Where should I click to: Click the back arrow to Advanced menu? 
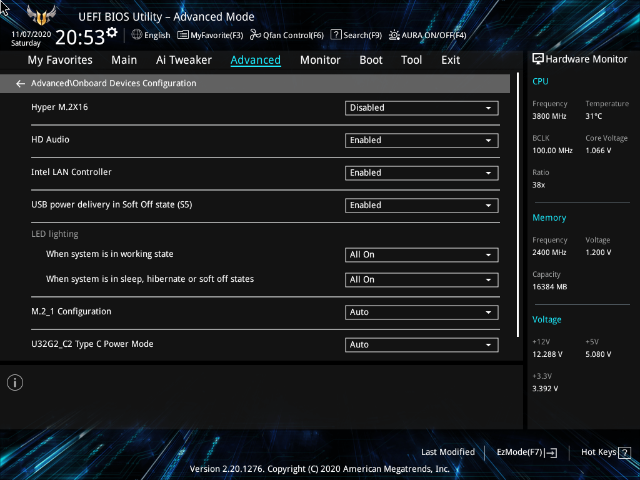pos(21,84)
